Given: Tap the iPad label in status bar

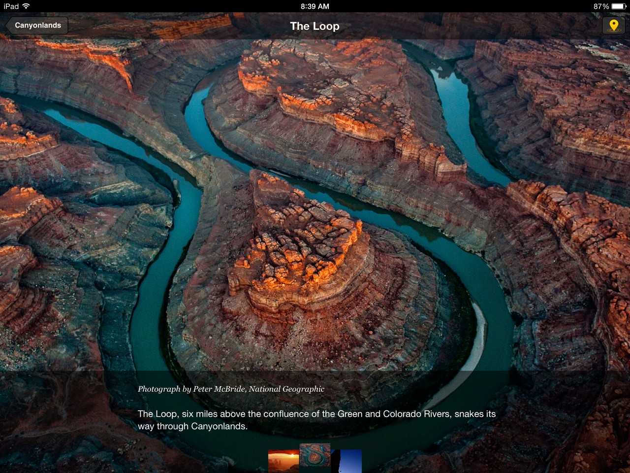Looking at the screenshot, I should [x=11, y=6].
